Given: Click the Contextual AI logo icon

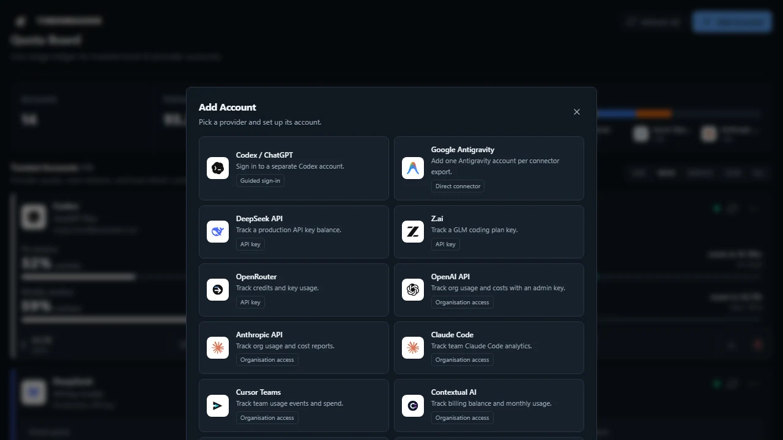Looking at the screenshot, I should pos(413,405).
